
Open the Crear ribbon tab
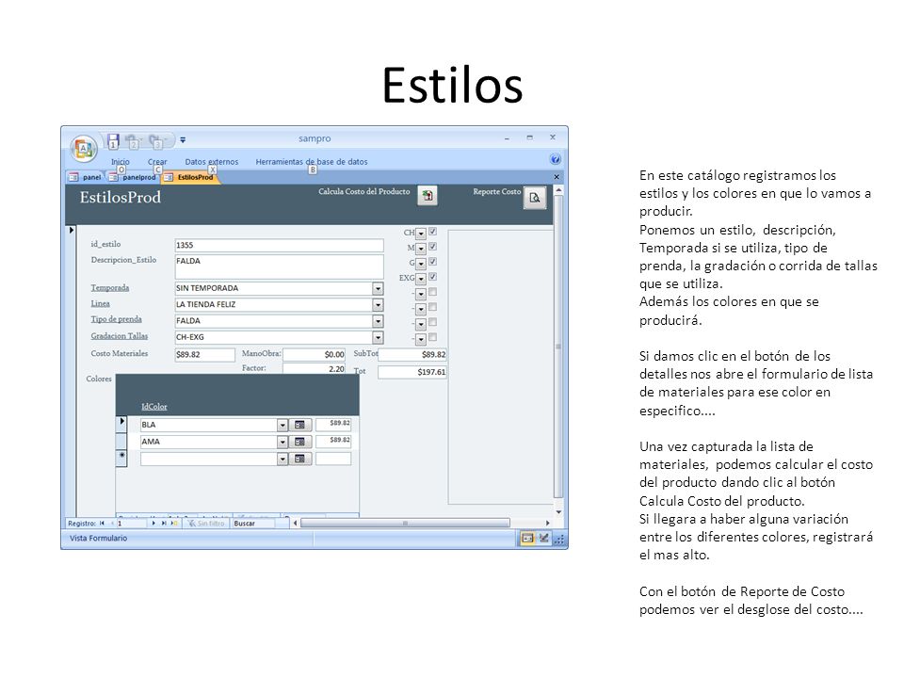(157, 162)
